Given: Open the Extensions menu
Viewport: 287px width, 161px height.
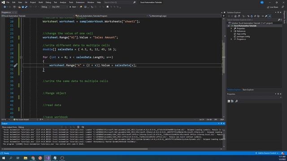Looking at the screenshot, I should (x=80, y=2).
